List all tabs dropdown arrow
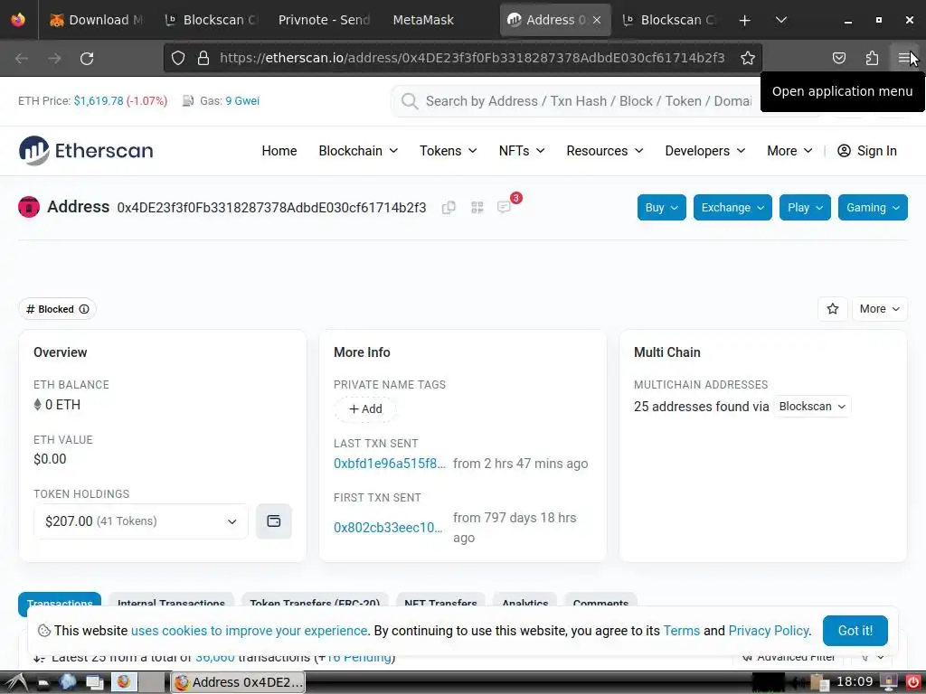Image resolution: width=926 pixels, height=694 pixels. pyautogui.click(x=780, y=20)
